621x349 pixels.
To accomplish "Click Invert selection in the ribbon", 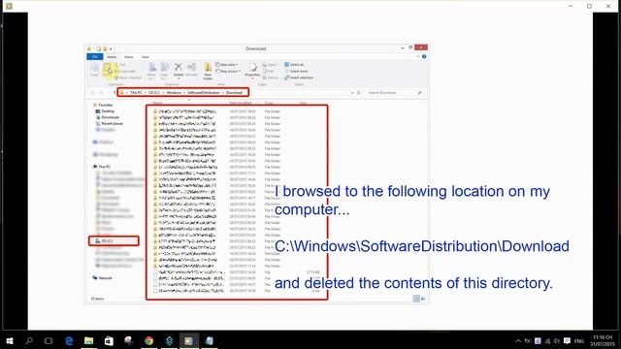I will [299, 78].
